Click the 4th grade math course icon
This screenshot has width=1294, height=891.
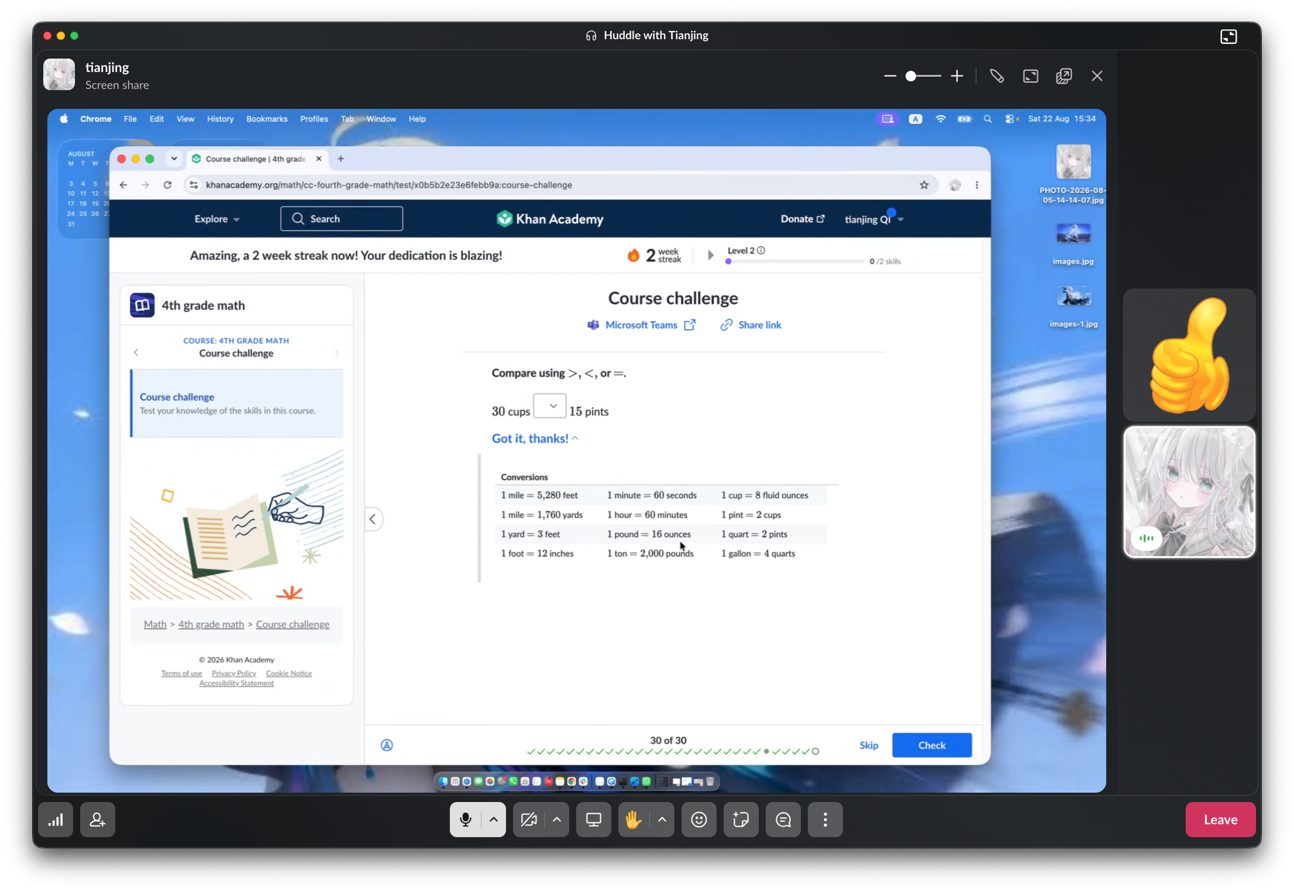142,305
